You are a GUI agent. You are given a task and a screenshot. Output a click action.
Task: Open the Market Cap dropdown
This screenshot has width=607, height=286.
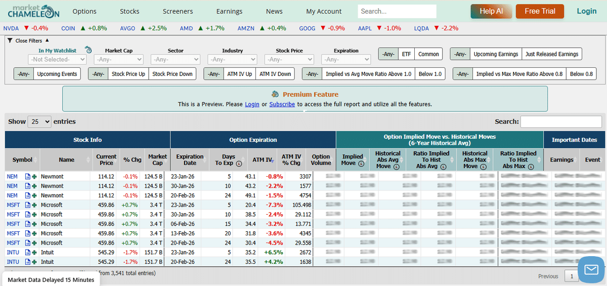tap(119, 60)
